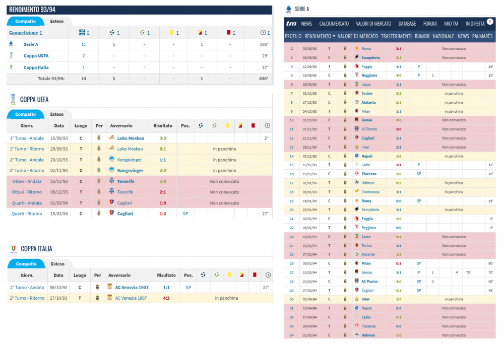Click the Coppa UEFA icon in summary table row

click(11, 55)
